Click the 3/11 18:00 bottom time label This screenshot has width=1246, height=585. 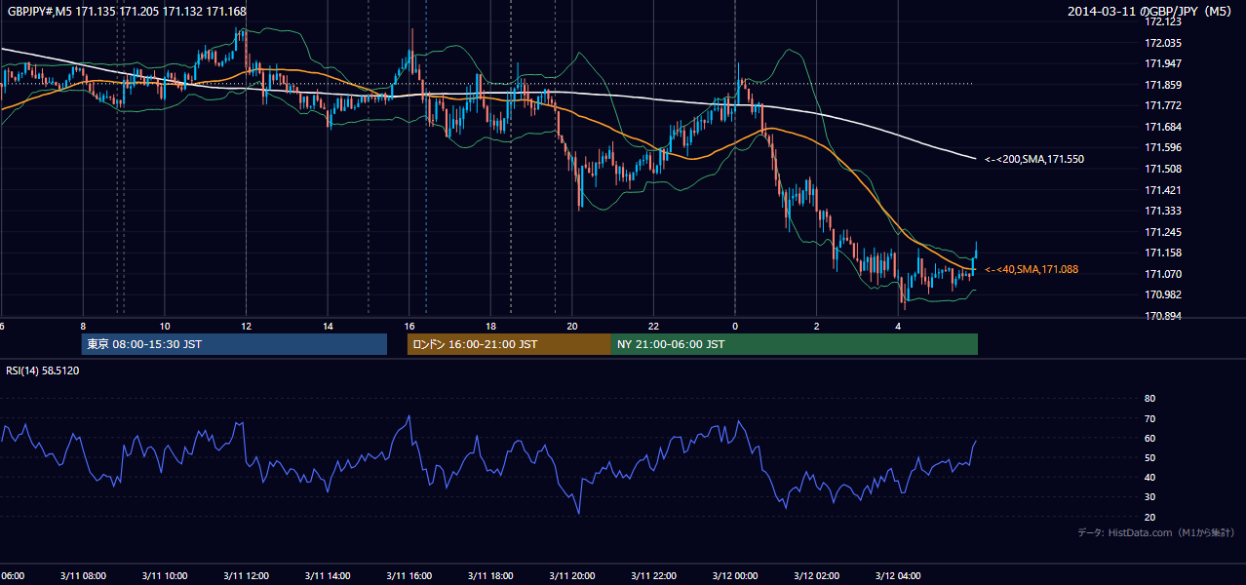[490, 575]
